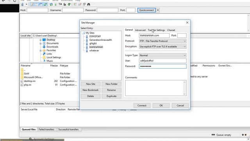Click the New Bookmark button
Viewport: 250px width, 141px height.
[91, 90]
